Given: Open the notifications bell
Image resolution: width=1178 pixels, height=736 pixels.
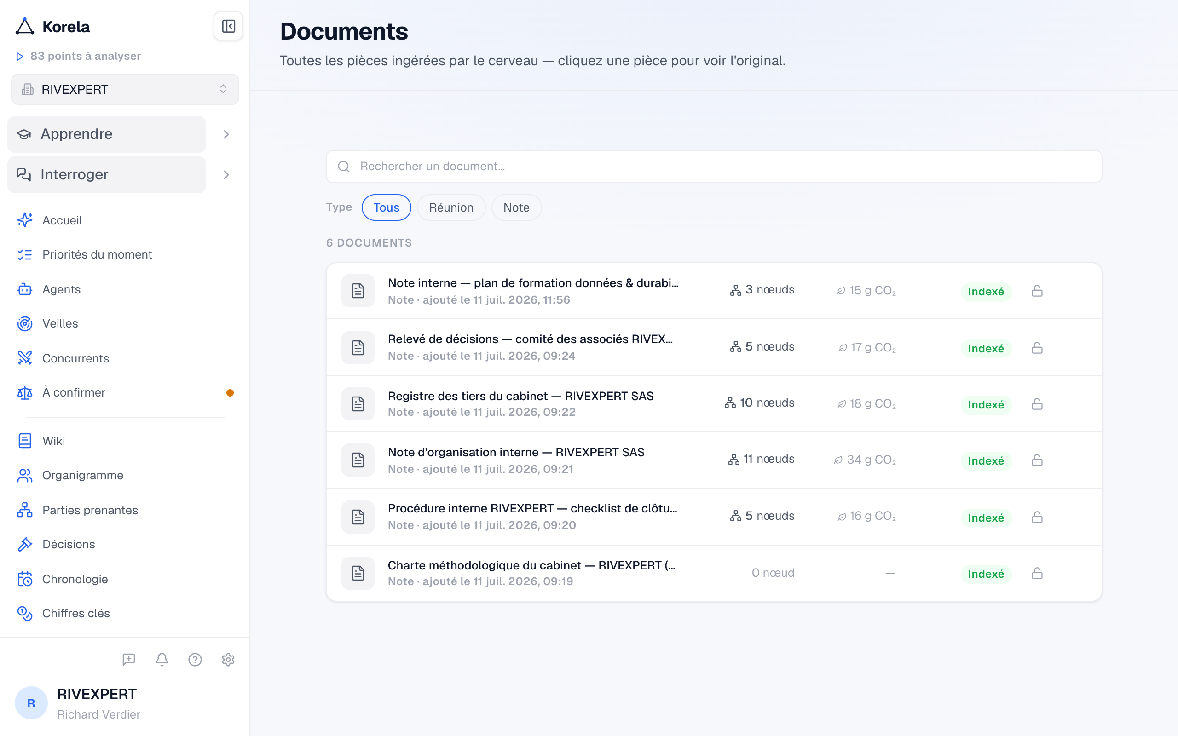Looking at the screenshot, I should point(162,660).
